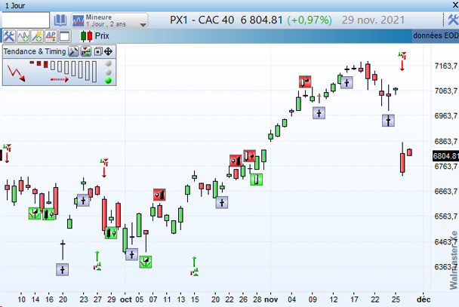Image resolution: width=459 pixels, height=307 pixels.
Task: Click the blue doji marker below early October low
Action: 131,254
